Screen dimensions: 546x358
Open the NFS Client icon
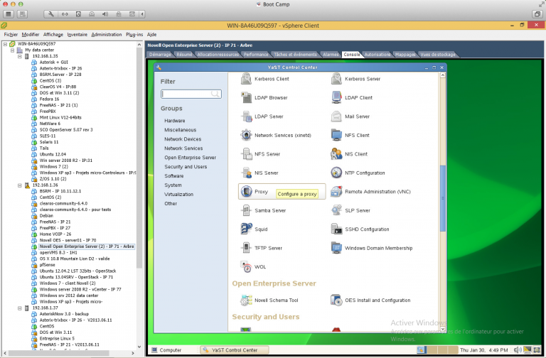pos(336,136)
